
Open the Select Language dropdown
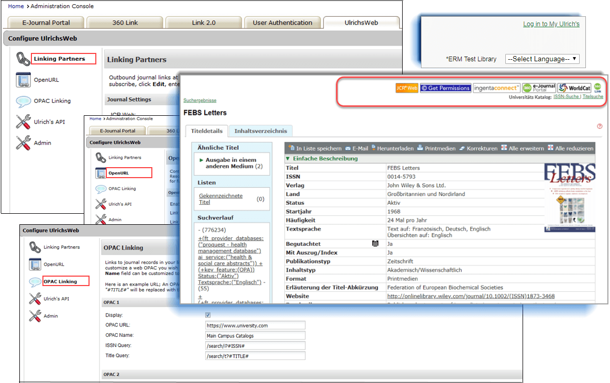542,59
